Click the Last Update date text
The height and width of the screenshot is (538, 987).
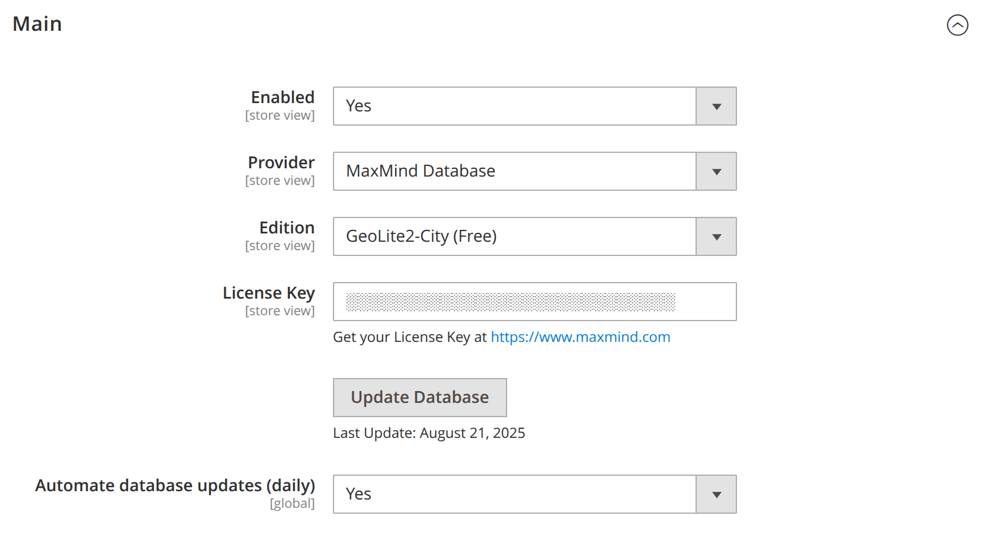coord(429,433)
